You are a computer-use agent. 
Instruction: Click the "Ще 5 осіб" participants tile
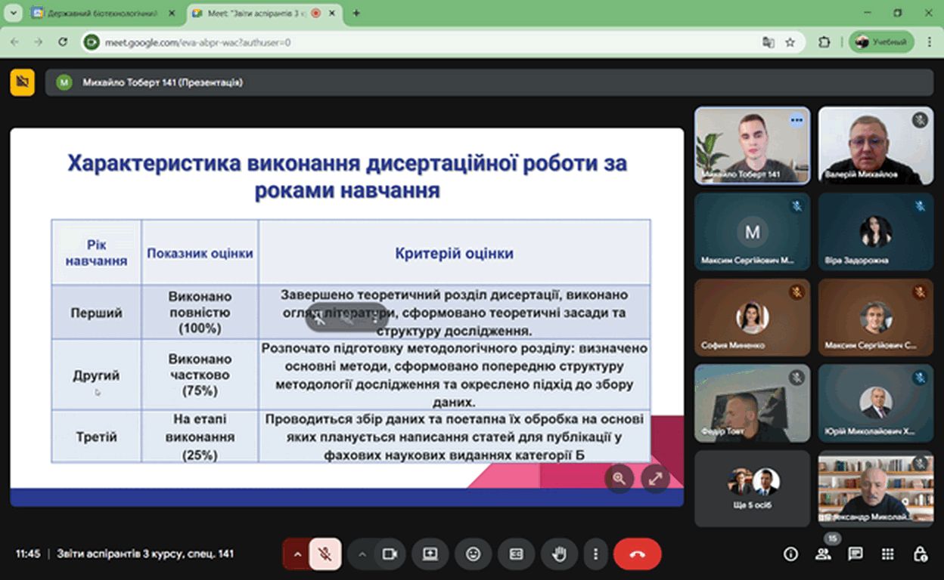tap(752, 489)
